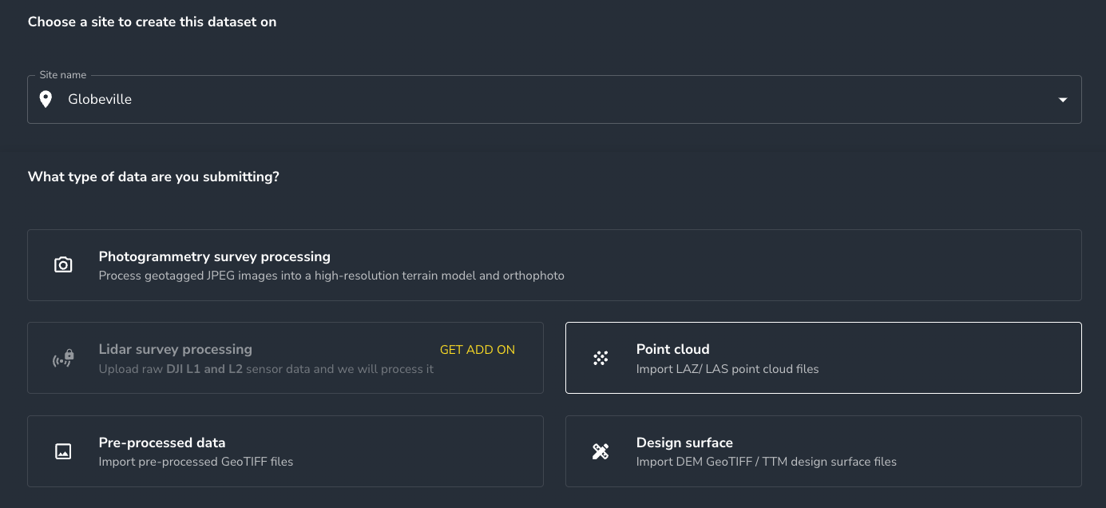Select the scattered dots Point cloud icon

tap(600, 357)
